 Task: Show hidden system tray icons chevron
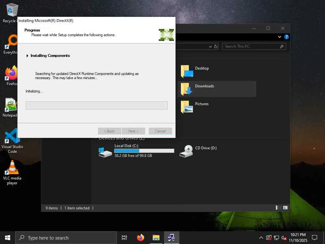(261, 238)
